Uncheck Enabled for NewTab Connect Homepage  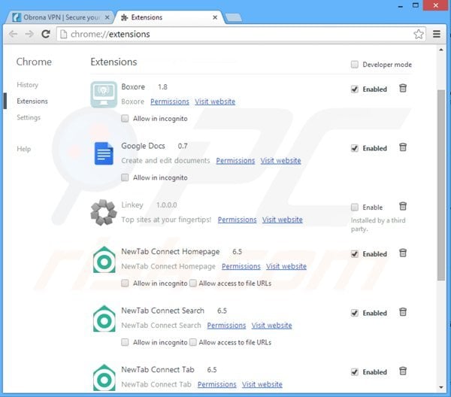click(x=355, y=254)
